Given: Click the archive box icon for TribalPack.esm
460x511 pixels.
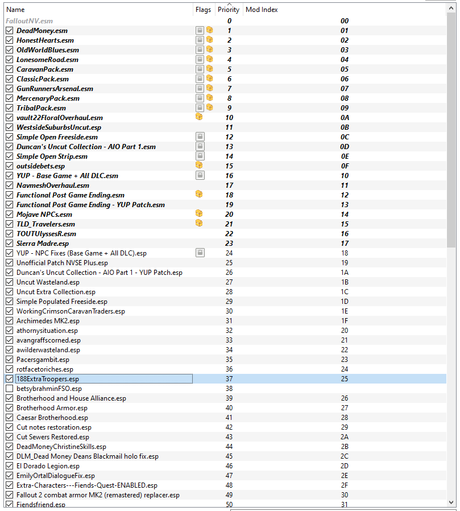Looking at the screenshot, I should 210,107.
